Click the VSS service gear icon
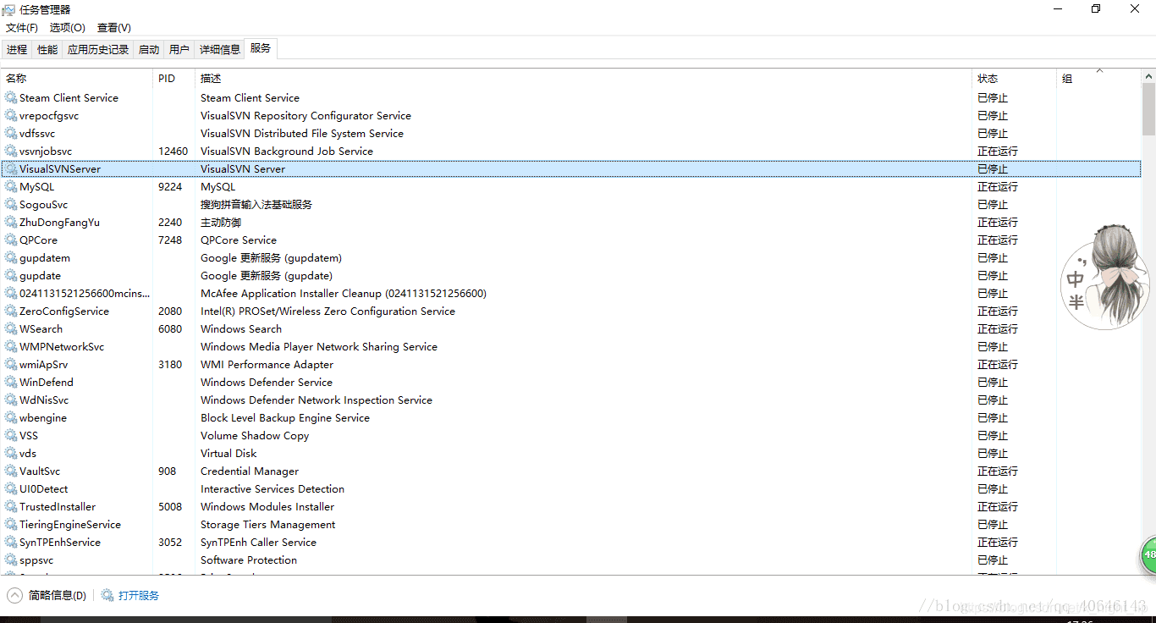 coord(11,436)
